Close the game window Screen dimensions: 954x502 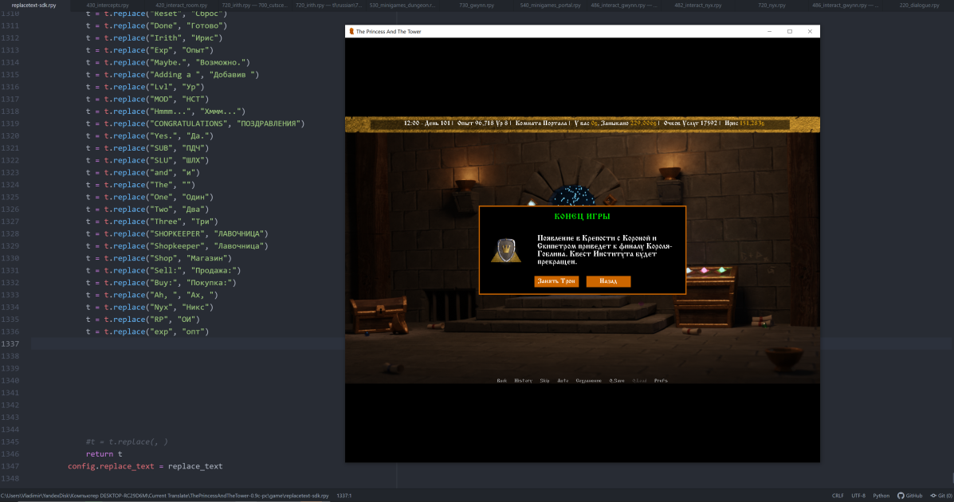click(x=810, y=31)
